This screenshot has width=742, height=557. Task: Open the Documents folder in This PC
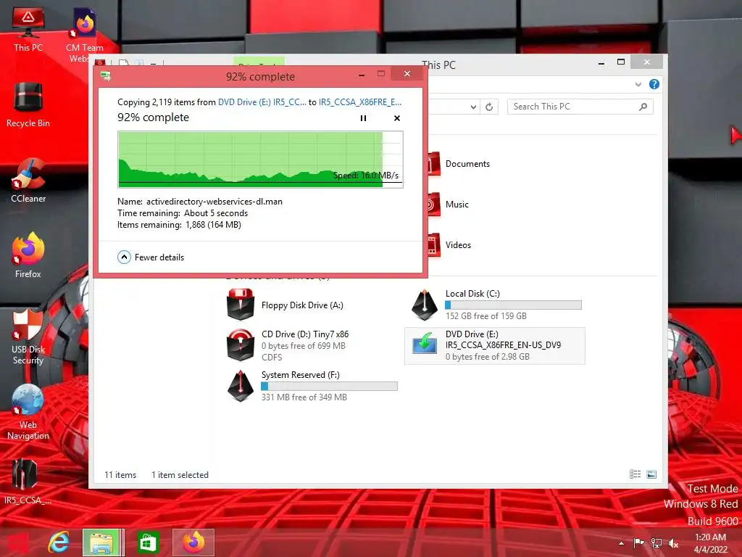pyautogui.click(x=459, y=164)
